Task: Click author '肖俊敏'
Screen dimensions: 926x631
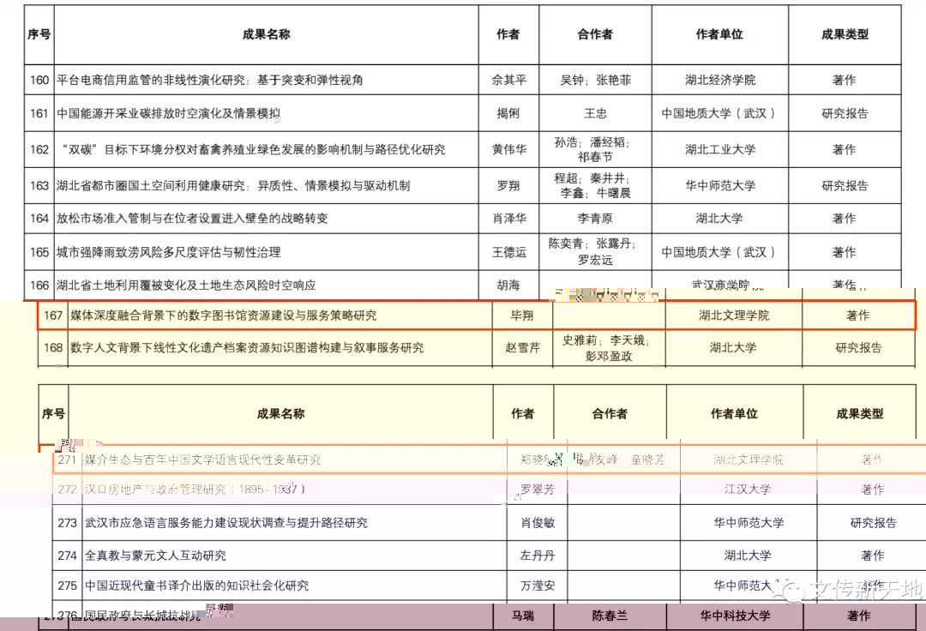Action: [538, 522]
